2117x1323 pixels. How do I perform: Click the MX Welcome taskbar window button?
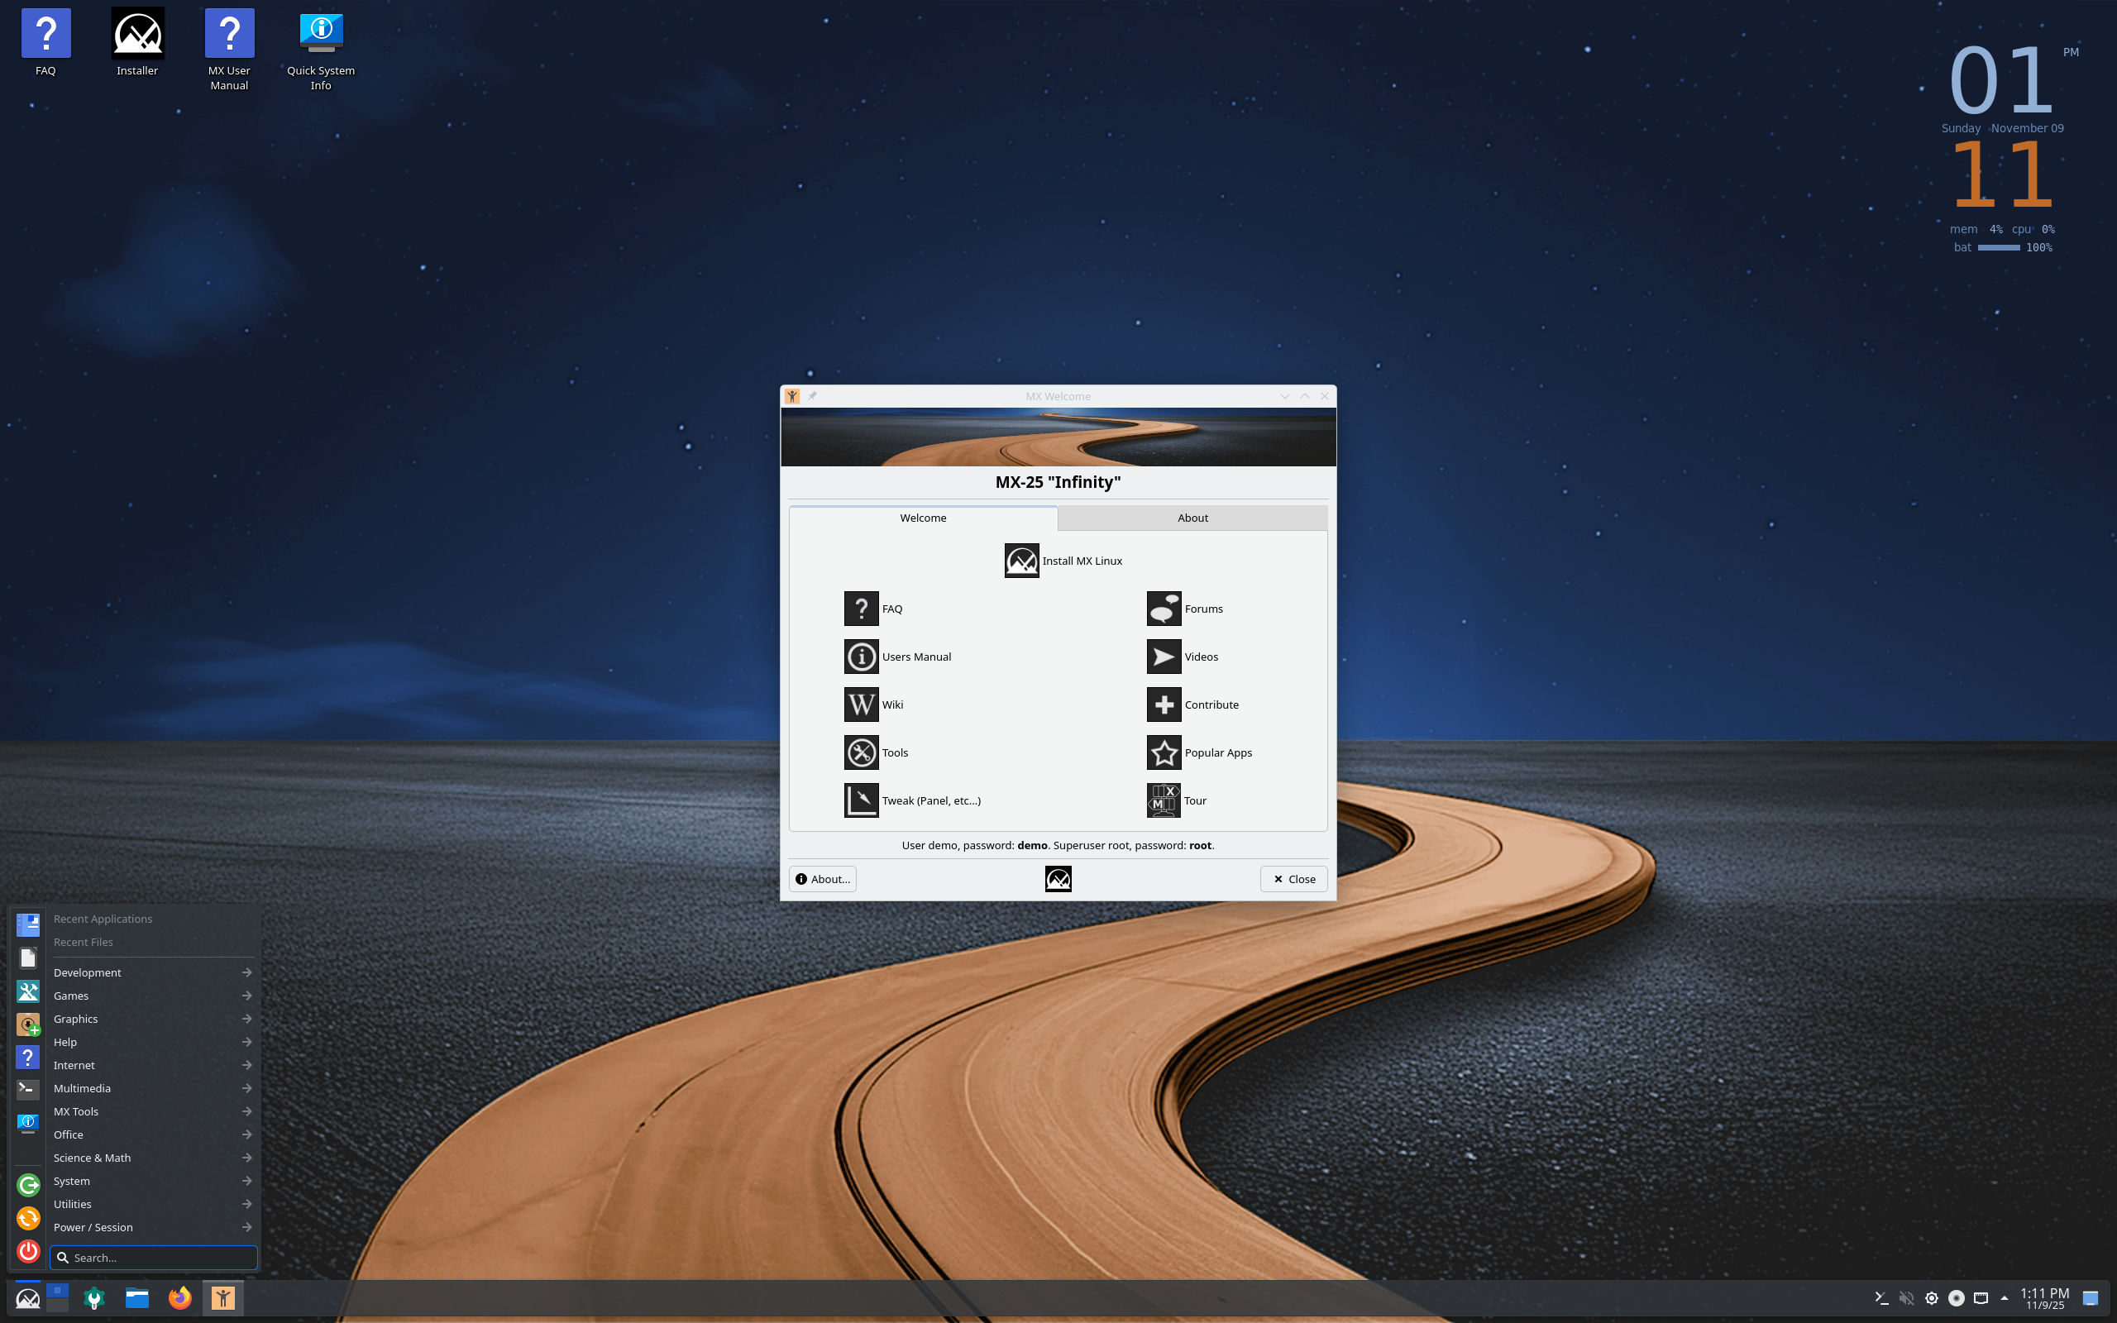point(223,1298)
